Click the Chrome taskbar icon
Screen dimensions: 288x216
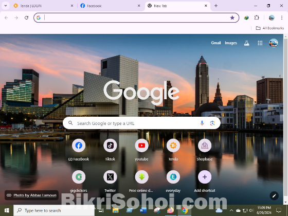(x=185, y=210)
